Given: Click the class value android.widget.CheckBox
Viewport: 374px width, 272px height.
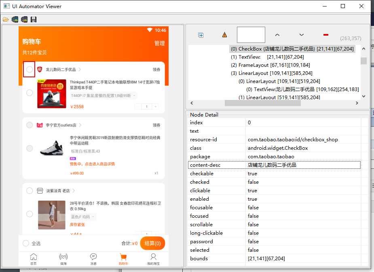Looking at the screenshot, I should pos(278,148).
